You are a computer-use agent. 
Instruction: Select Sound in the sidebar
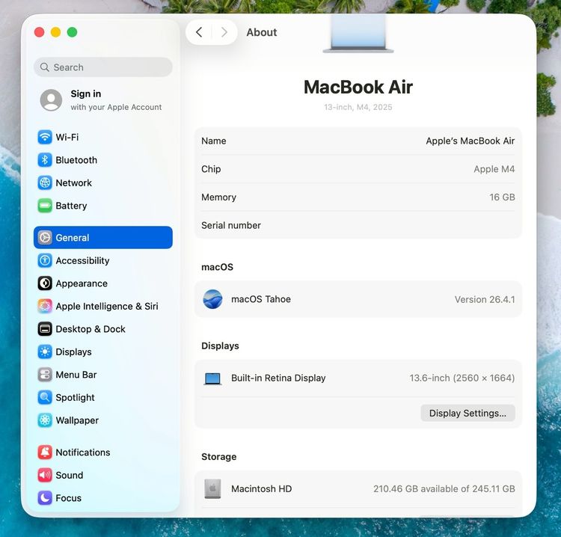103,476
